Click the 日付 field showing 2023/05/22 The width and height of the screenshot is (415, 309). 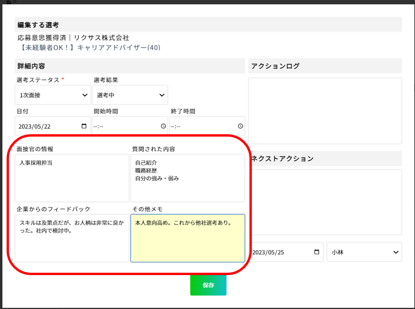click(x=53, y=126)
